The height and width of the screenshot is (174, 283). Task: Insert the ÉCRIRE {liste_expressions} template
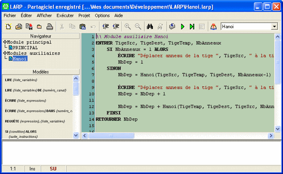click(25, 101)
